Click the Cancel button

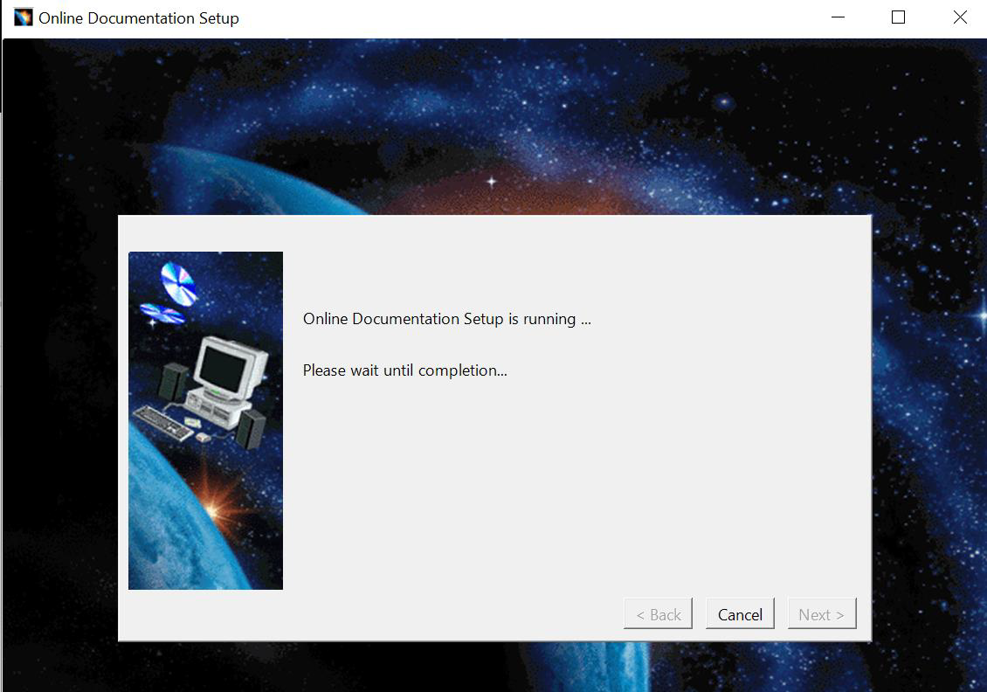pos(740,614)
